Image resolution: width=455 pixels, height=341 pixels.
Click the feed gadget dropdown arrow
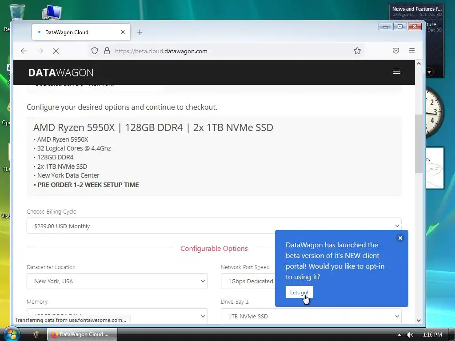click(x=429, y=72)
